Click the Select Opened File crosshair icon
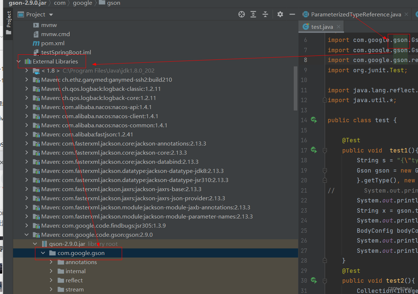This screenshot has width=418, height=294. [x=242, y=14]
